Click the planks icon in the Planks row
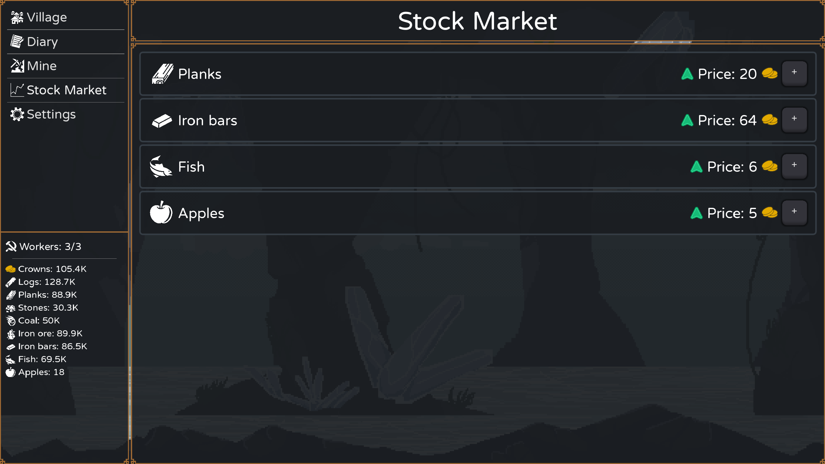The image size is (825, 464). 162,73
